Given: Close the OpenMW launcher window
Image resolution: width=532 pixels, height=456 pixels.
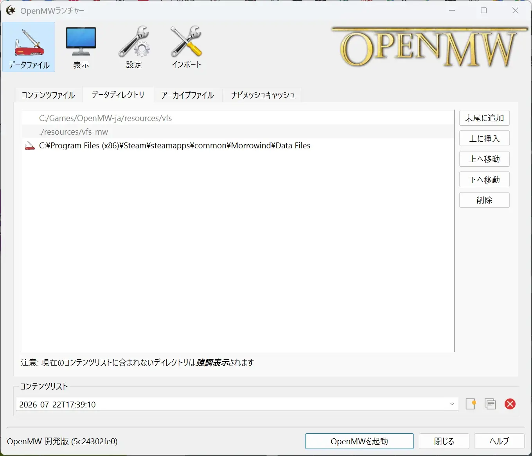Looking at the screenshot, I should (515, 11).
